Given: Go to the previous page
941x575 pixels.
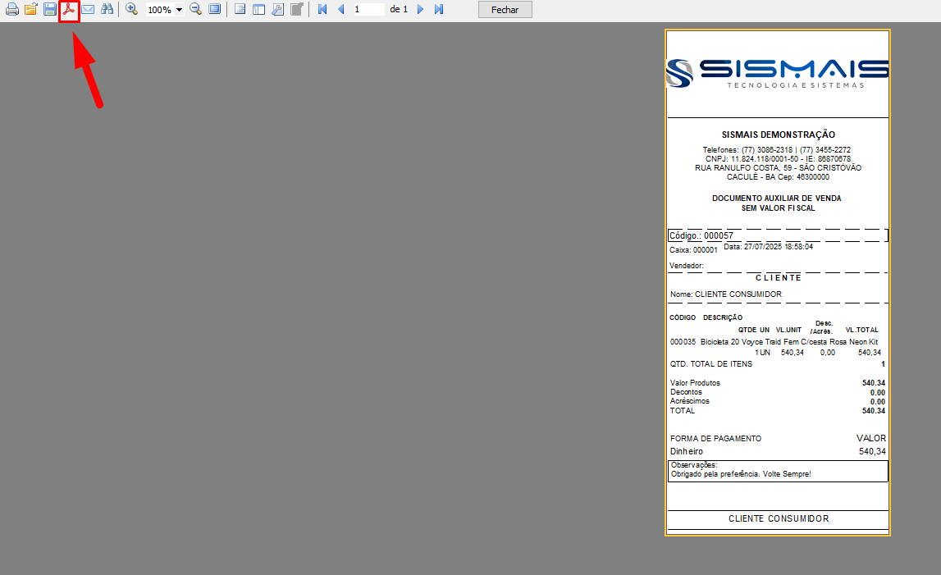Looking at the screenshot, I should pyautogui.click(x=340, y=10).
